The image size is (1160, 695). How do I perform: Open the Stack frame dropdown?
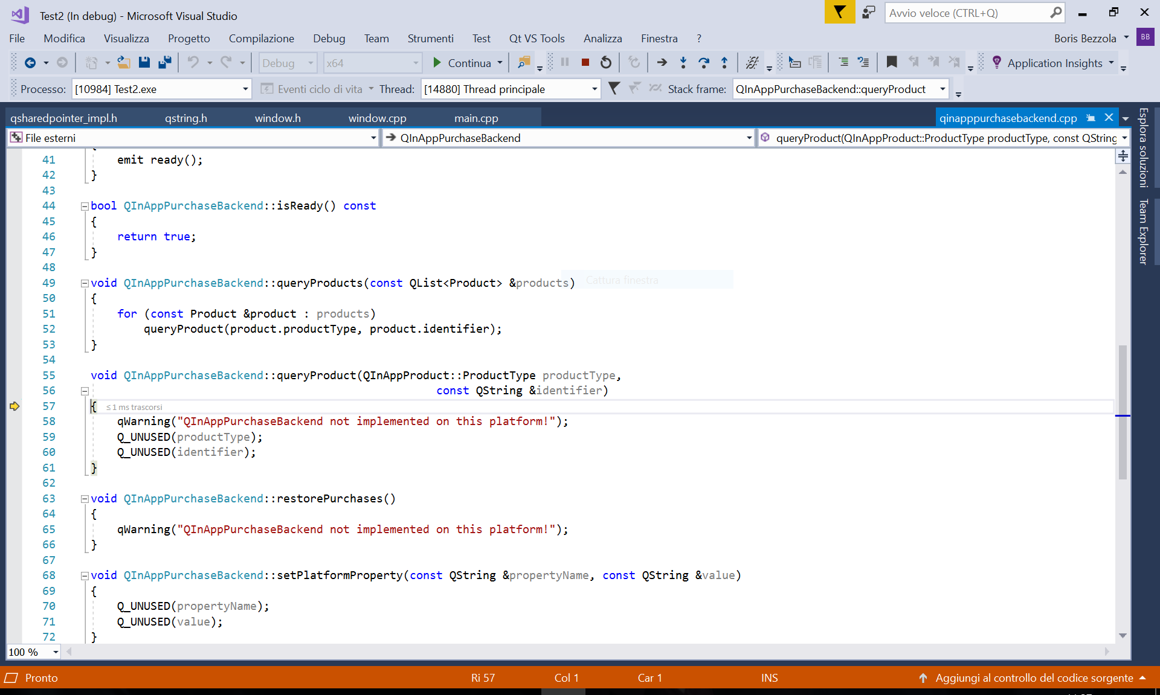[x=942, y=89]
